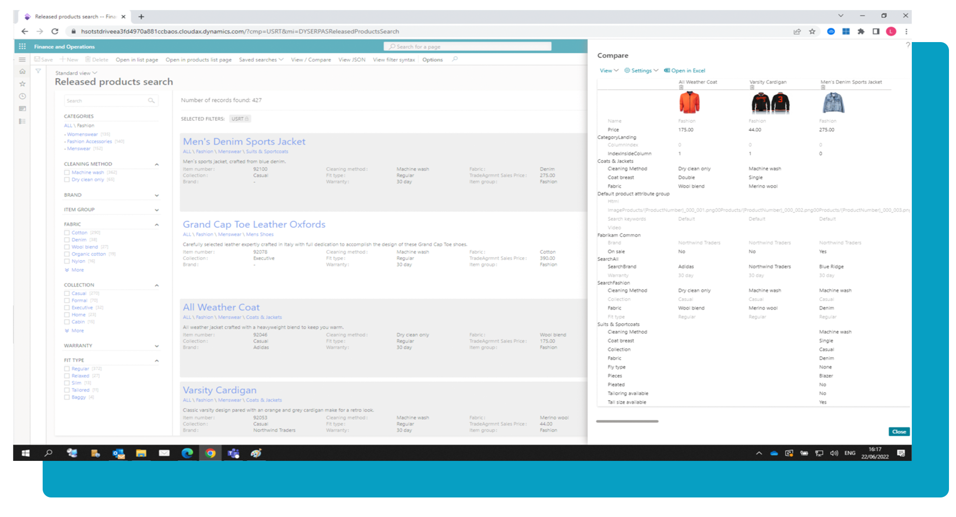Check the Machine wash filter
Viewport: 956px width, 517px height.
67,172
